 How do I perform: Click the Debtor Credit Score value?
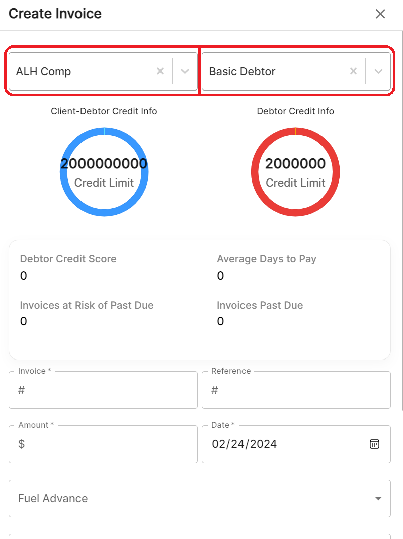coord(22,276)
